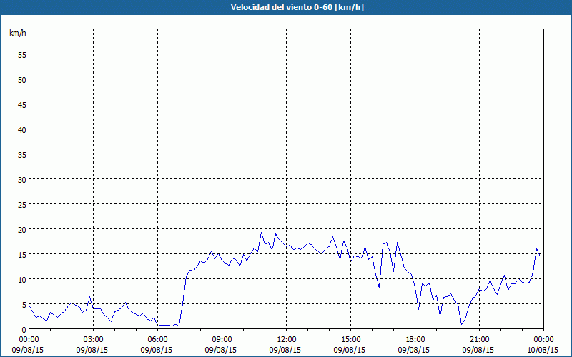Click the "12:00" time label
Viewport: 572px width, 357px height.
(287, 340)
